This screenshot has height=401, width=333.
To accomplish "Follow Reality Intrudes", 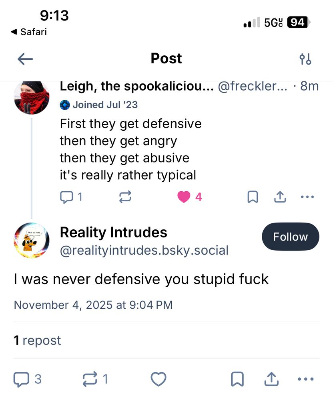I will click(290, 237).
